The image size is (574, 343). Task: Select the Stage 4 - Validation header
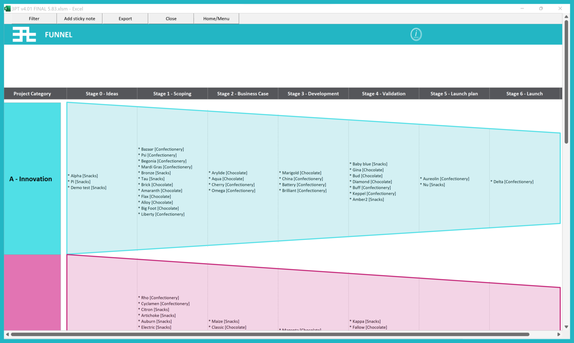[384, 94]
